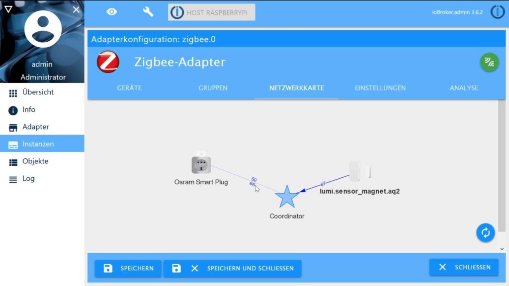Click the HOST RASPBERRYPI button
This screenshot has width=509, height=286.
(x=212, y=12)
